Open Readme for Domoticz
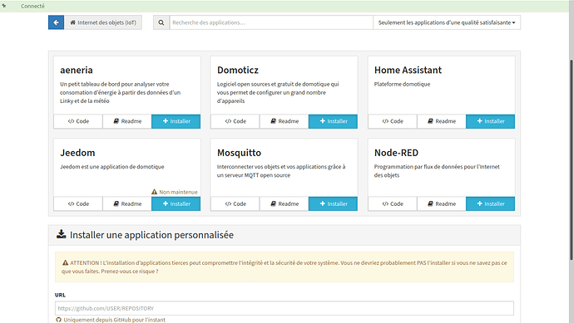574x323 pixels. 285,121
